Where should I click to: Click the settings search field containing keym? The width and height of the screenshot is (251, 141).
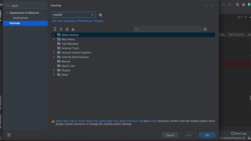(x=25, y=6)
